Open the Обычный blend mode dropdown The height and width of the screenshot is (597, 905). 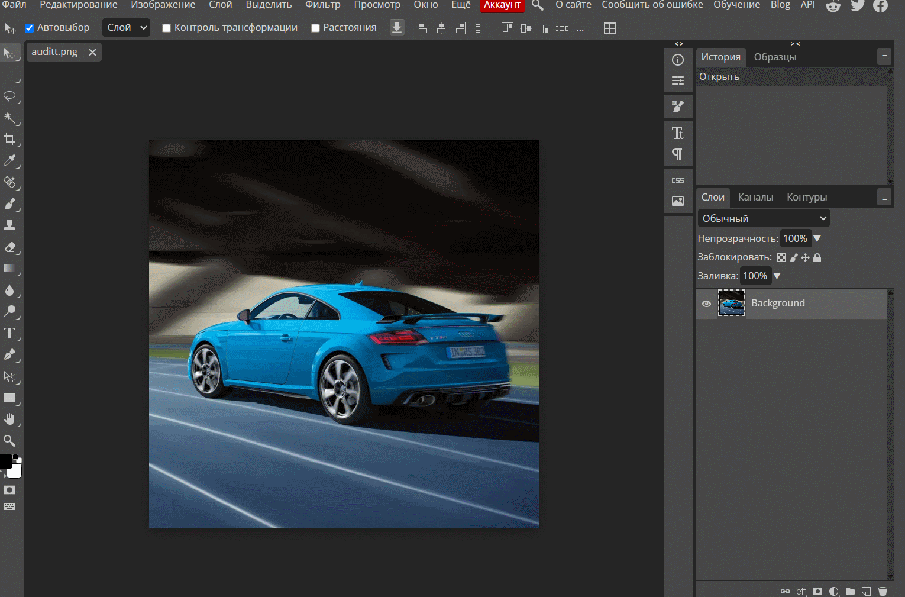click(764, 218)
